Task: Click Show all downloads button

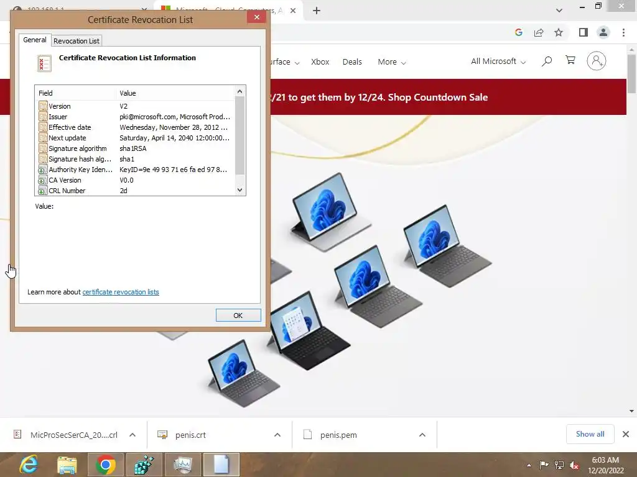Action: [590, 434]
